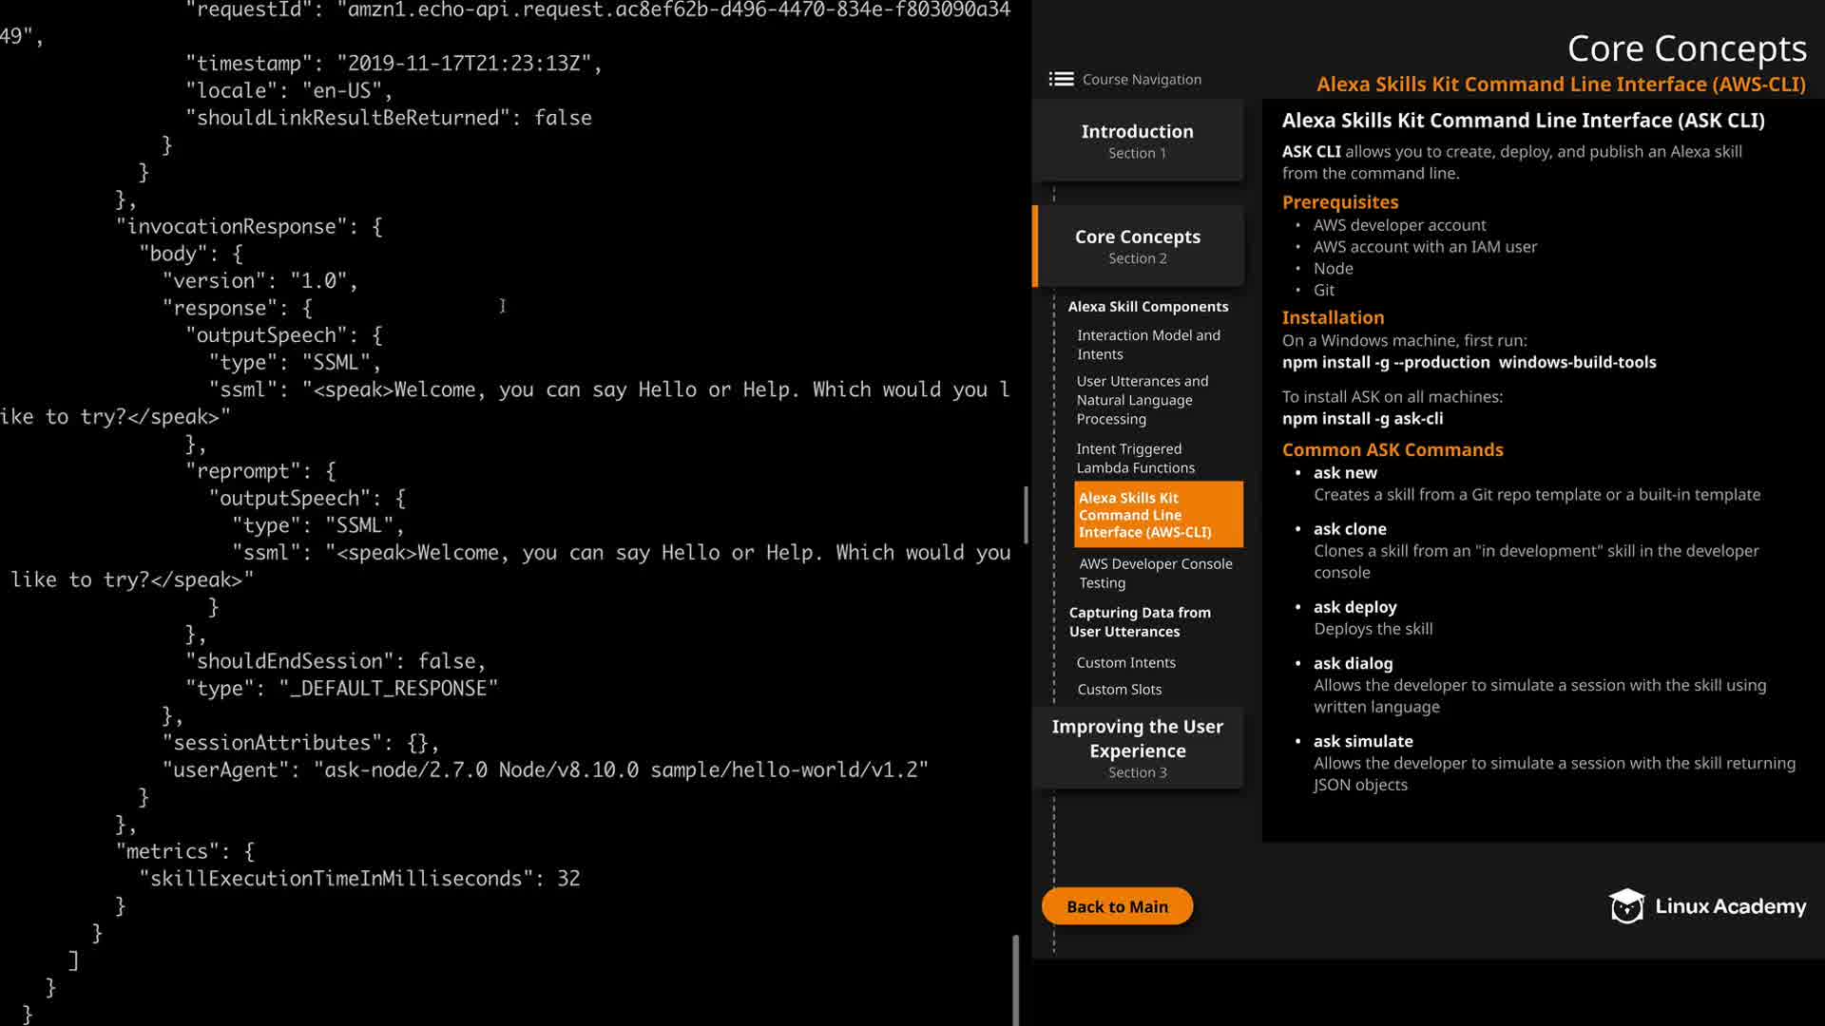Click the Course Navigation list icon
This screenshot has width=1825, height=1026.
pyautogui.click(x=1061, y=79)
